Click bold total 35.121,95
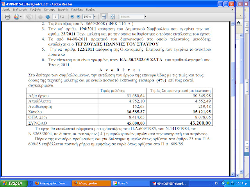 (202, 112)
